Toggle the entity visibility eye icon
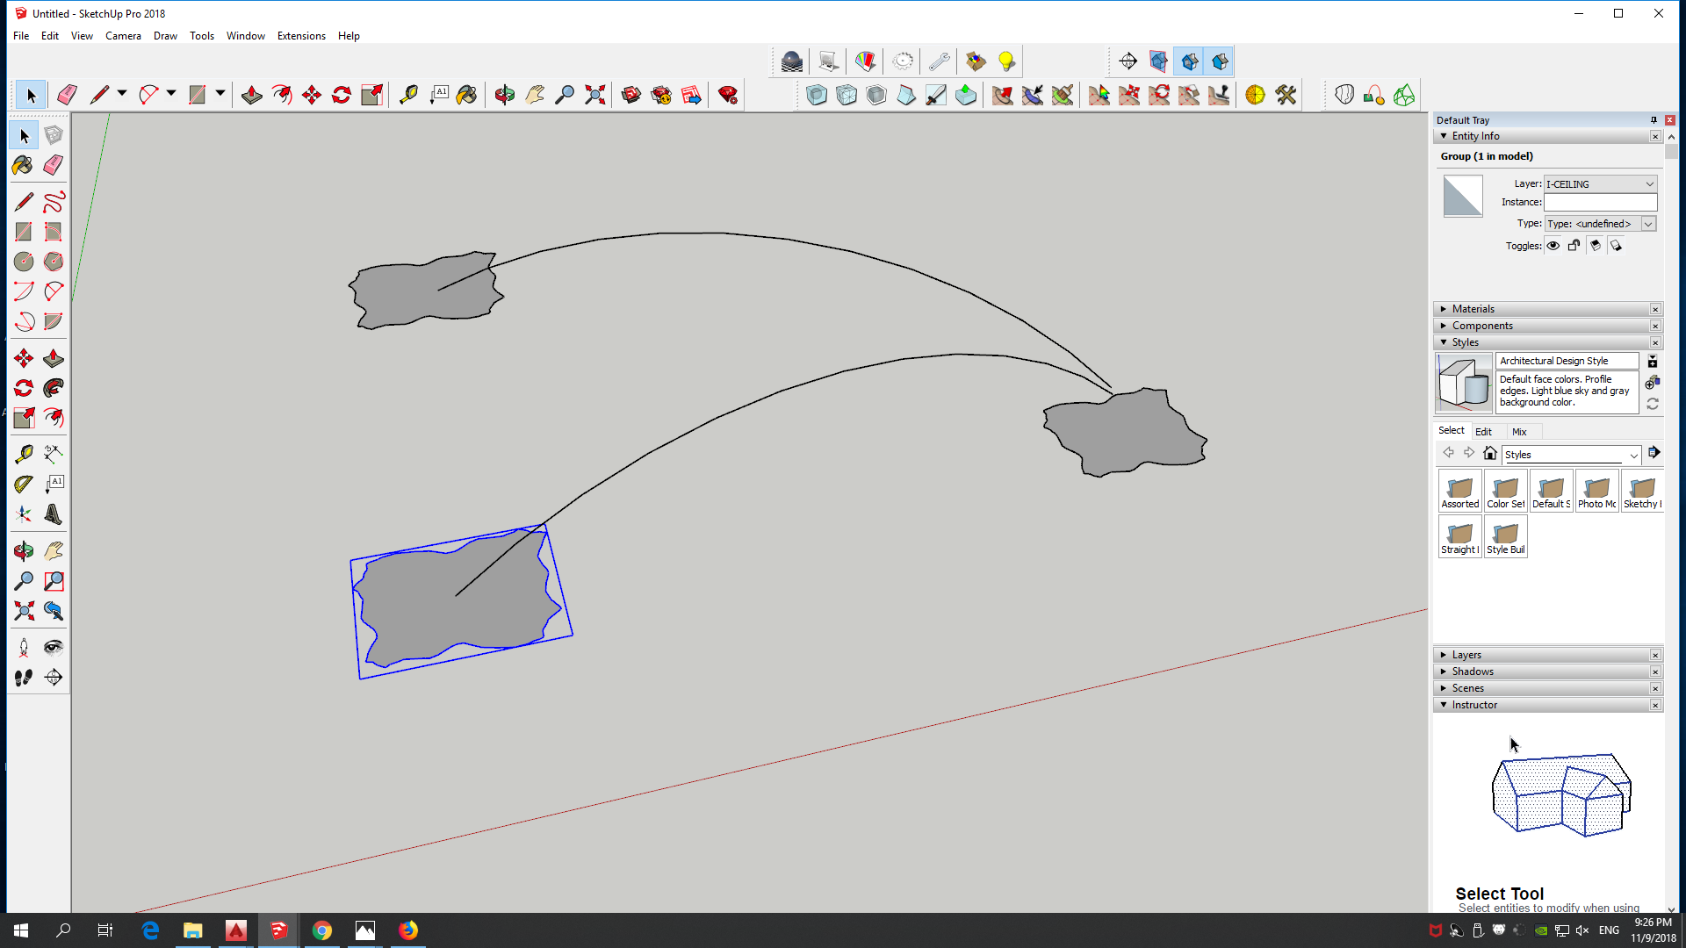 pos(1553,246)
